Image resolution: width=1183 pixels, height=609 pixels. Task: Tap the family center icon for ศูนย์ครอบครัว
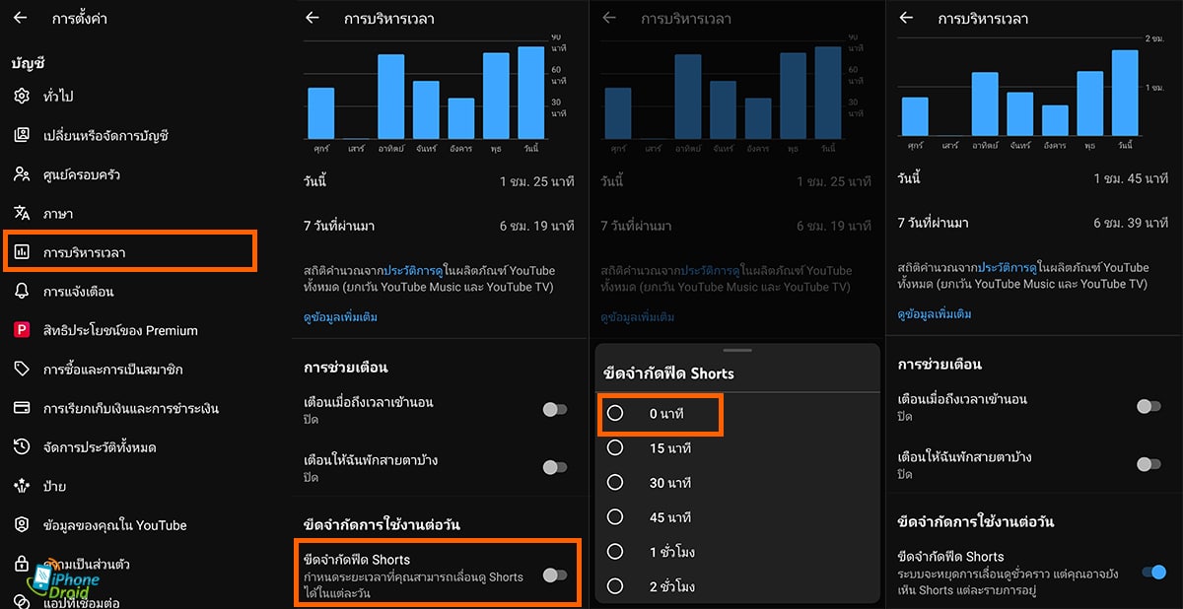[x=22, y=174]
